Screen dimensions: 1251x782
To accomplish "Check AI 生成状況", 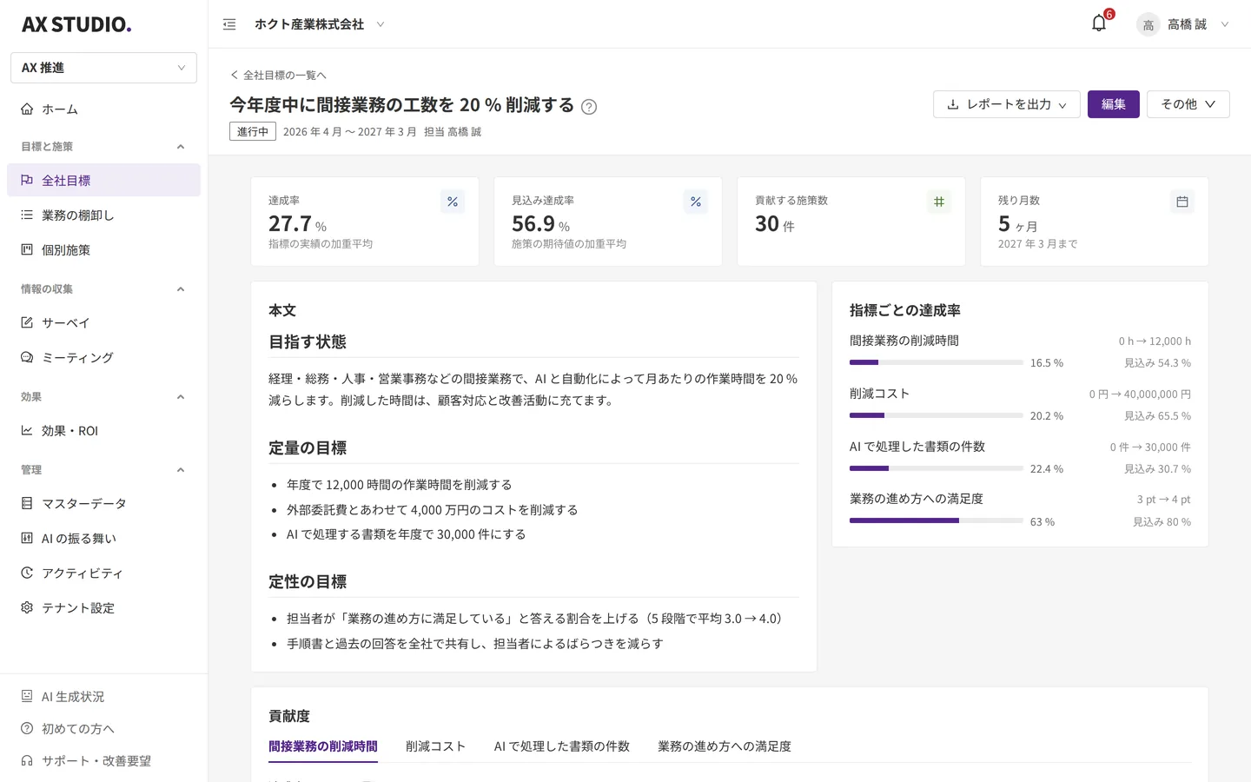I will [x=103, y=696].
